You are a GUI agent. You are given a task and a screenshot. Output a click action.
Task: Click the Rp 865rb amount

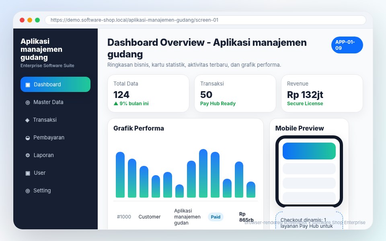click(246, 217)
